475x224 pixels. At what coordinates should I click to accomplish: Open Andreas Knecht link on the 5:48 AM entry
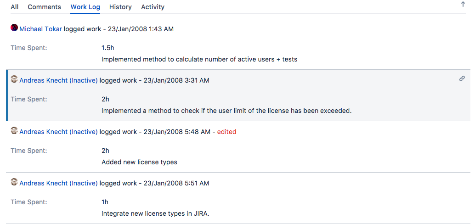58,132
